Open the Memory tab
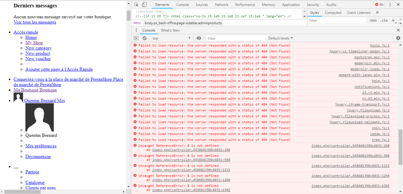The image size is (403, 194). (x=268, y=4)
